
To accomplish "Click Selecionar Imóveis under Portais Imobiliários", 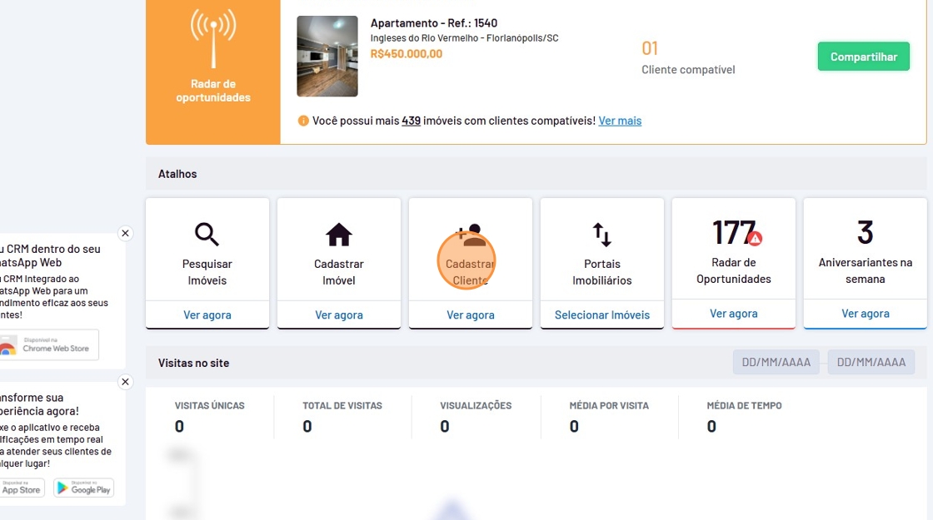I will click(602, 315).
